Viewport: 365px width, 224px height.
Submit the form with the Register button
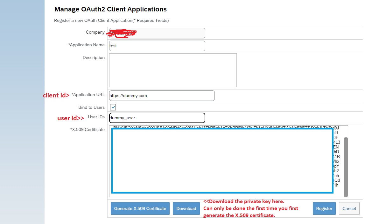[324, 208]
